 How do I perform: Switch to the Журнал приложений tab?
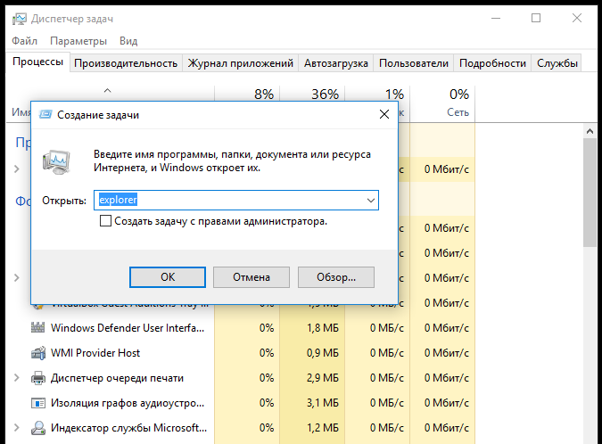click(240, 63)
